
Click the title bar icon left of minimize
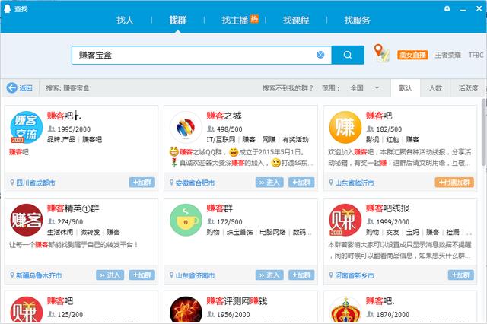click(x=447, y=8)
